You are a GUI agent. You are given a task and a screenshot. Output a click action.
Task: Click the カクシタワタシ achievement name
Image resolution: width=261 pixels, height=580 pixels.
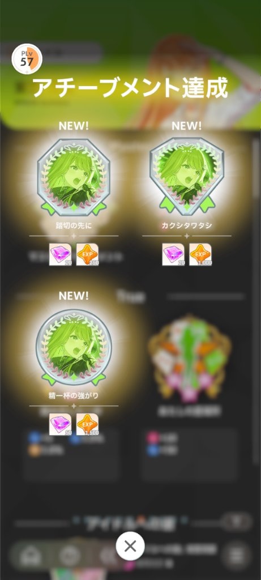click(187, 225)
